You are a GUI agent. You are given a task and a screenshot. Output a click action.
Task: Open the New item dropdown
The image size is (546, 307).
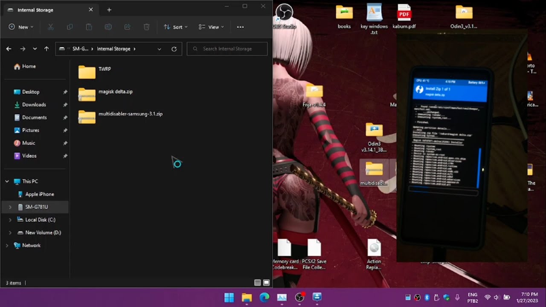tap(20, 27)
